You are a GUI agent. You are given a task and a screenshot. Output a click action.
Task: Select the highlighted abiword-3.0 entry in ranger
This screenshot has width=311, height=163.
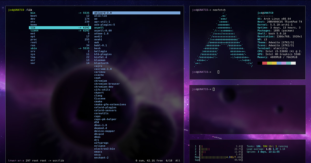(137, 13)
